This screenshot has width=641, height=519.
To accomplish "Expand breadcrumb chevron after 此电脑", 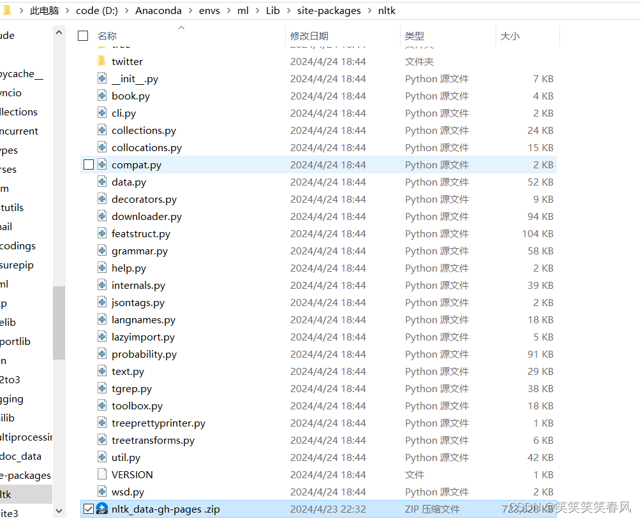I will pos(67,11).
